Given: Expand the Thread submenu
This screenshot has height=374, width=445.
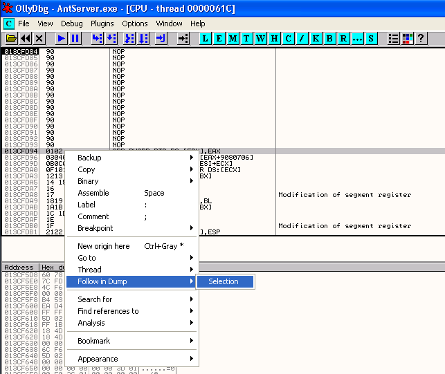Looking at the screenshot, I should pyautogui.click(x=131, y=270).
